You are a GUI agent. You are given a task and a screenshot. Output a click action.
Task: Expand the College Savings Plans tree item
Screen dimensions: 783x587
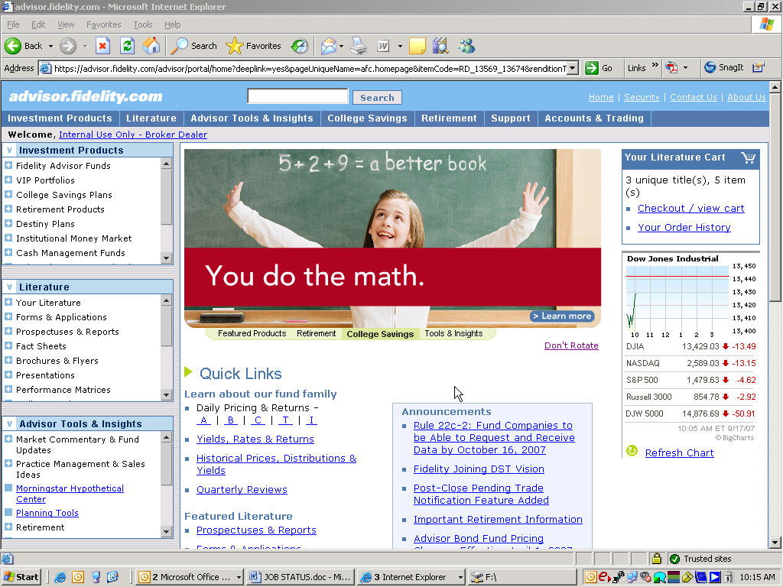(x=8, y=194)
